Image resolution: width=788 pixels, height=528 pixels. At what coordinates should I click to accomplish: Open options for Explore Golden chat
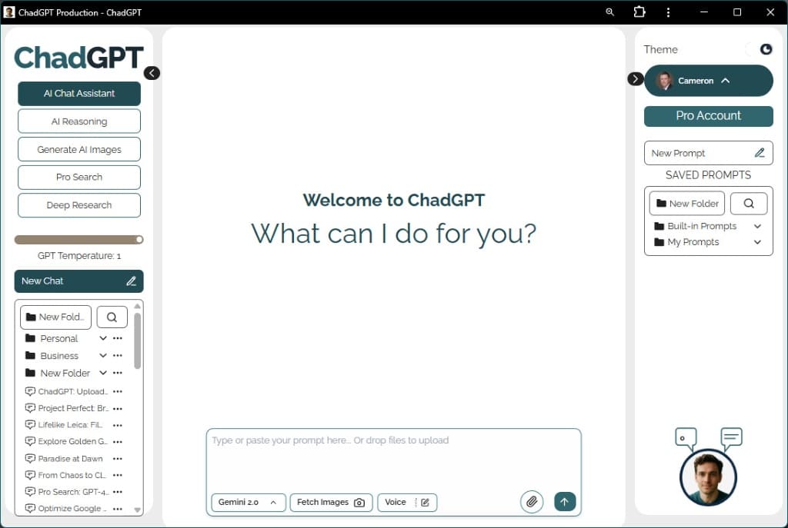point(118,442)
